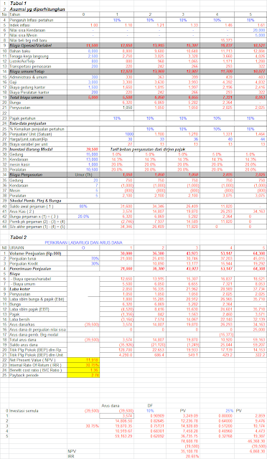Select the 'Umur (Th)' header cell
The width and height of the screenshot is (267, 459).
pos(83,175)
